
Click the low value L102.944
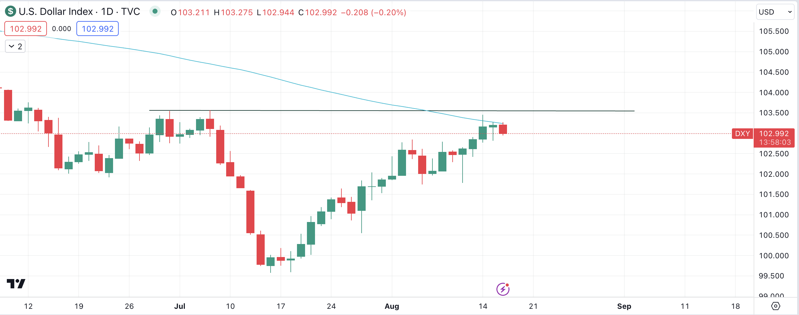[x=275, y=12]
